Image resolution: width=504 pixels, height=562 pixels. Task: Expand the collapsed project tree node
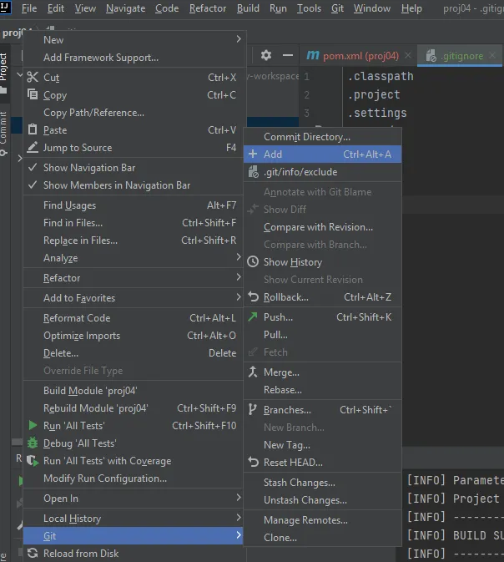[20, 158]
